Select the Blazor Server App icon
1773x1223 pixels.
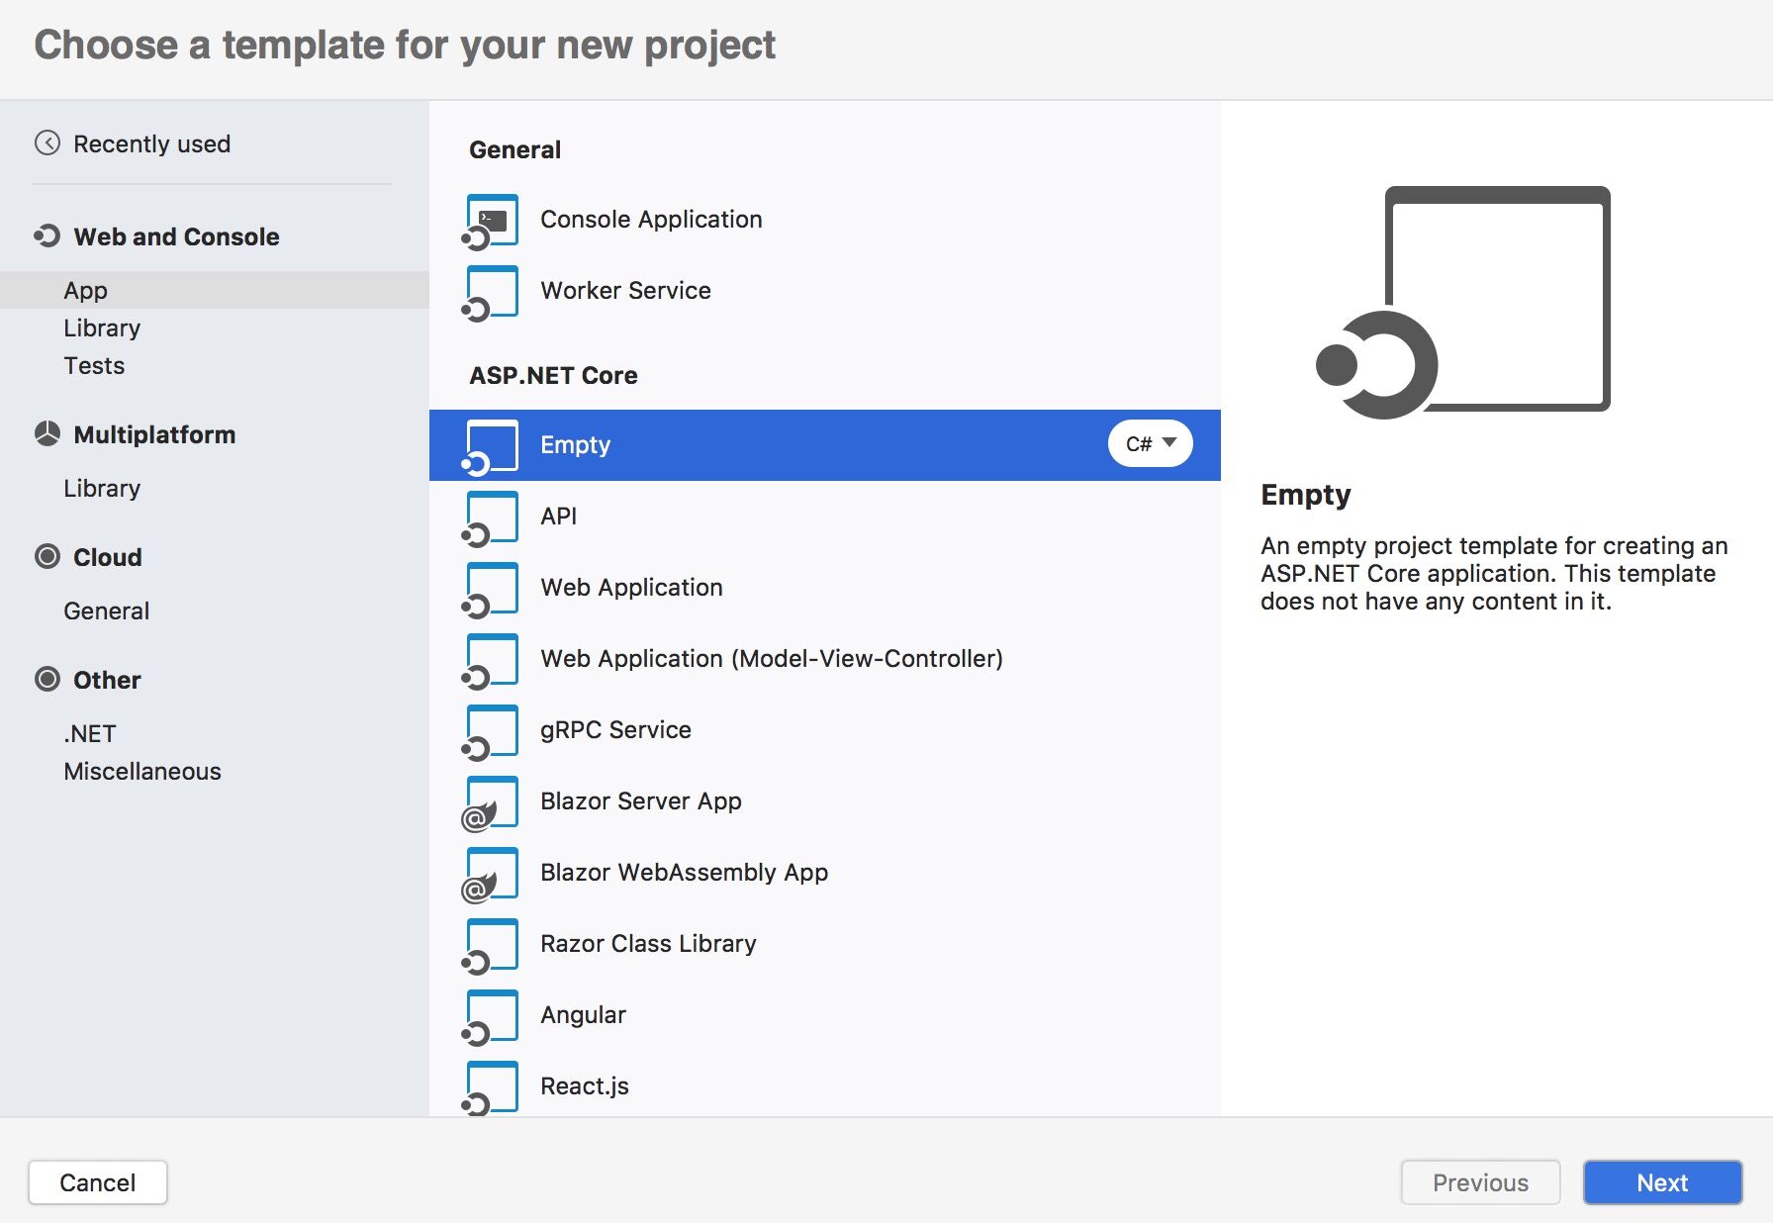pos(491,800)
